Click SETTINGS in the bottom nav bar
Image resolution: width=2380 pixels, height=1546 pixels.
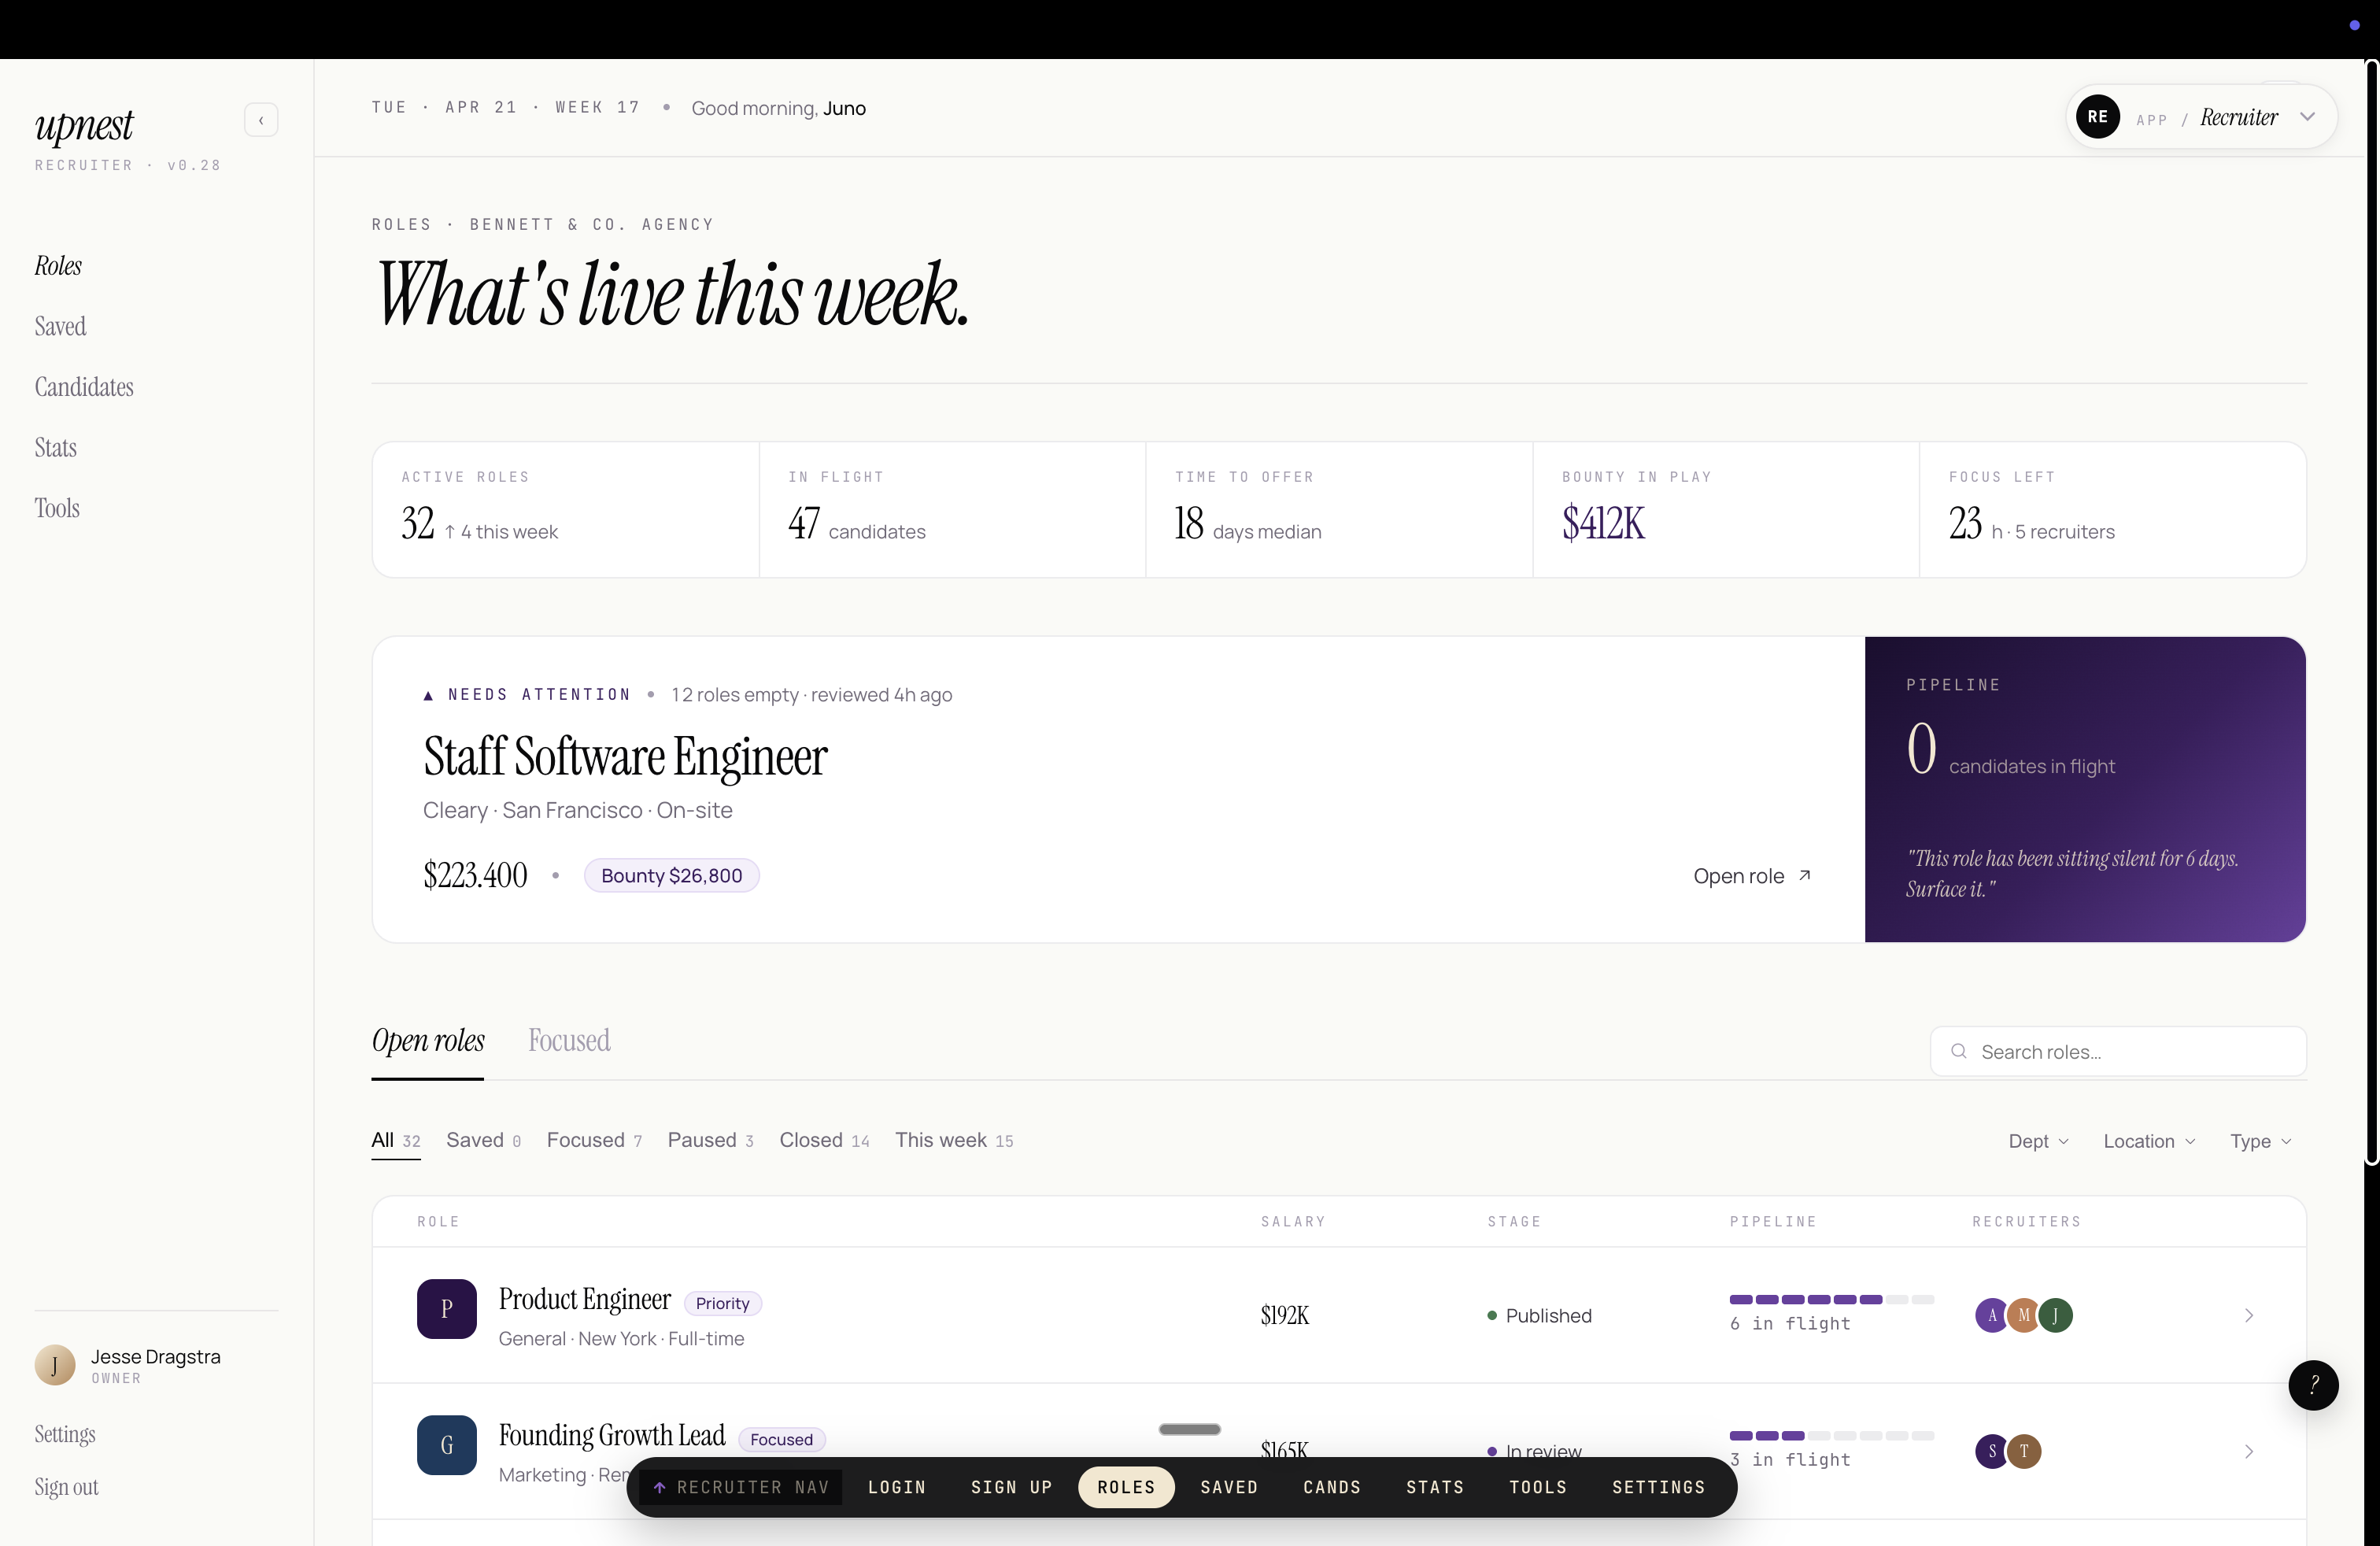[x=1659, y=1487]
